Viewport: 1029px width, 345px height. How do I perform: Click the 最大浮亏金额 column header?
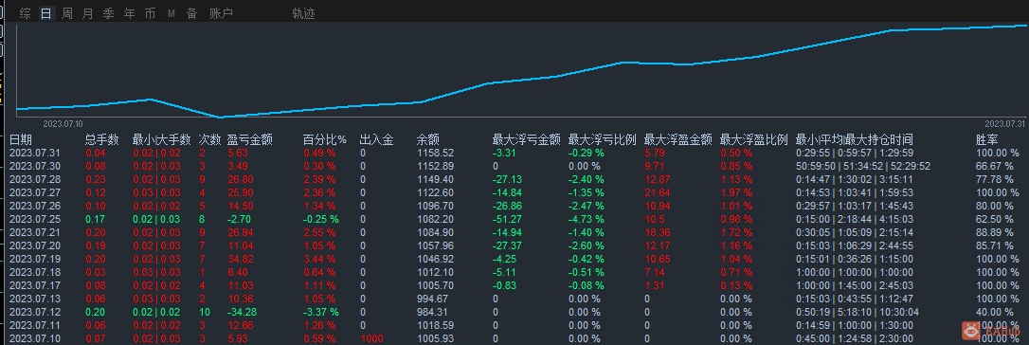[526, 139]
